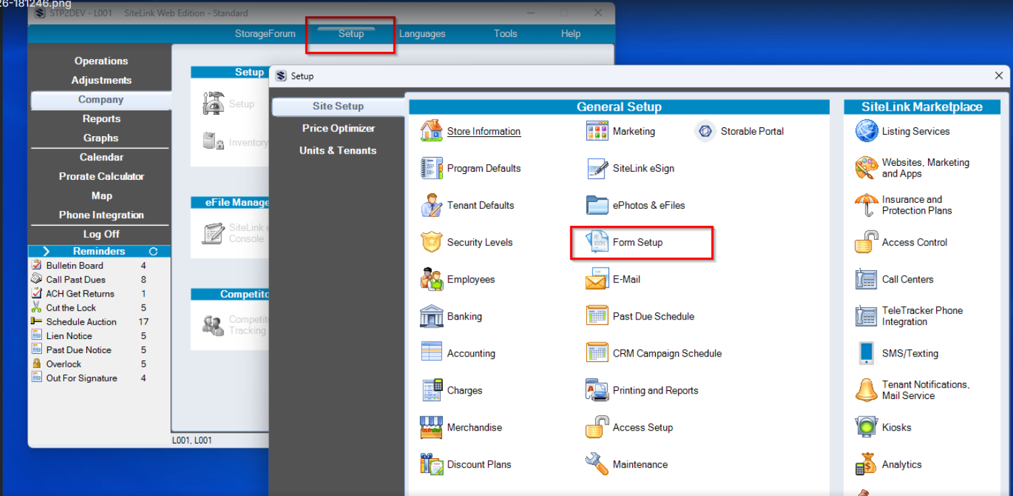
Task: Open Past Due Schedule calendar icon
Action: 597,316
